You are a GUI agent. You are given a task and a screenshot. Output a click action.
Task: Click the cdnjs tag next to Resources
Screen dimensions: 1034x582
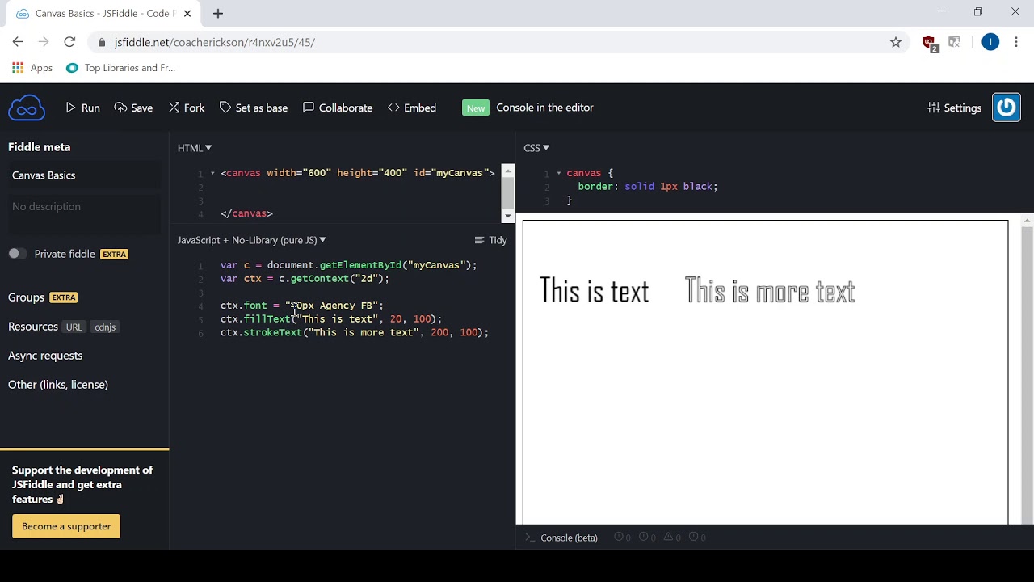pyautogui.click(x=105, y=327)
